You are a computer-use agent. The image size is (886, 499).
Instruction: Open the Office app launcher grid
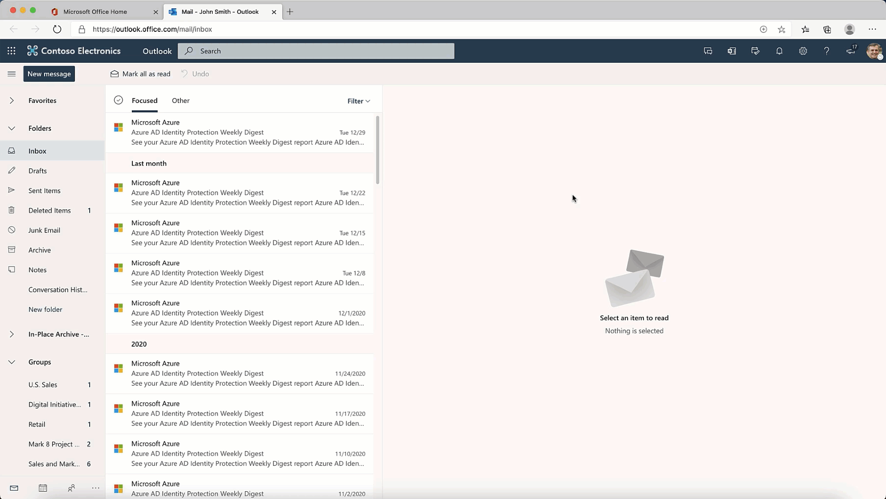click(x=11, y=51)
